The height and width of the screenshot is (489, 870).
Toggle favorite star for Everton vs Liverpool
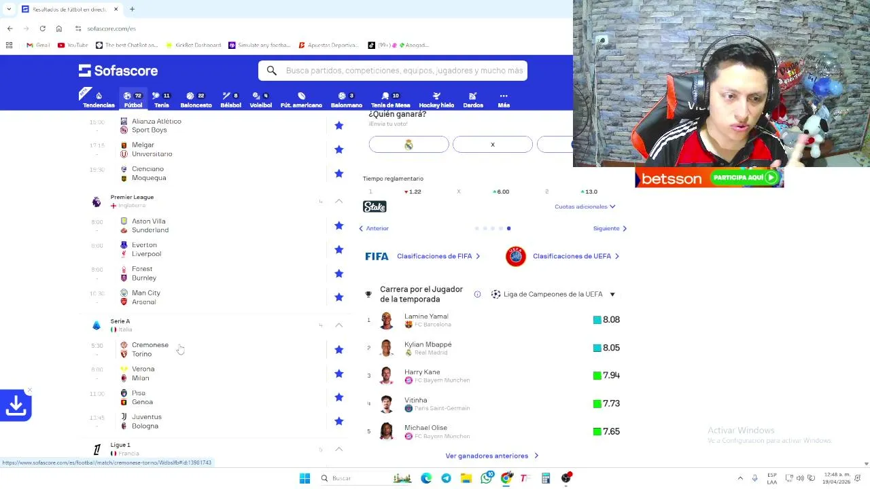tap(339, 249)
